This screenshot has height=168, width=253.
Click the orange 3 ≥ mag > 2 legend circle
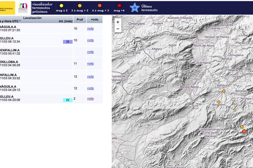(x=80, y=6)
